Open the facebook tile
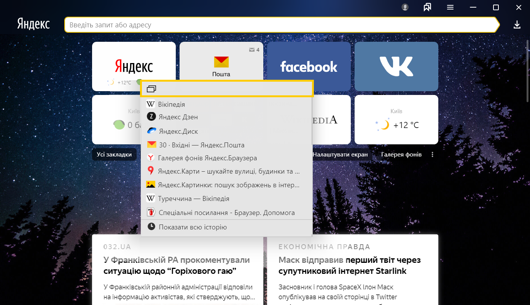The image size is (530, 305). coord(309,66)
